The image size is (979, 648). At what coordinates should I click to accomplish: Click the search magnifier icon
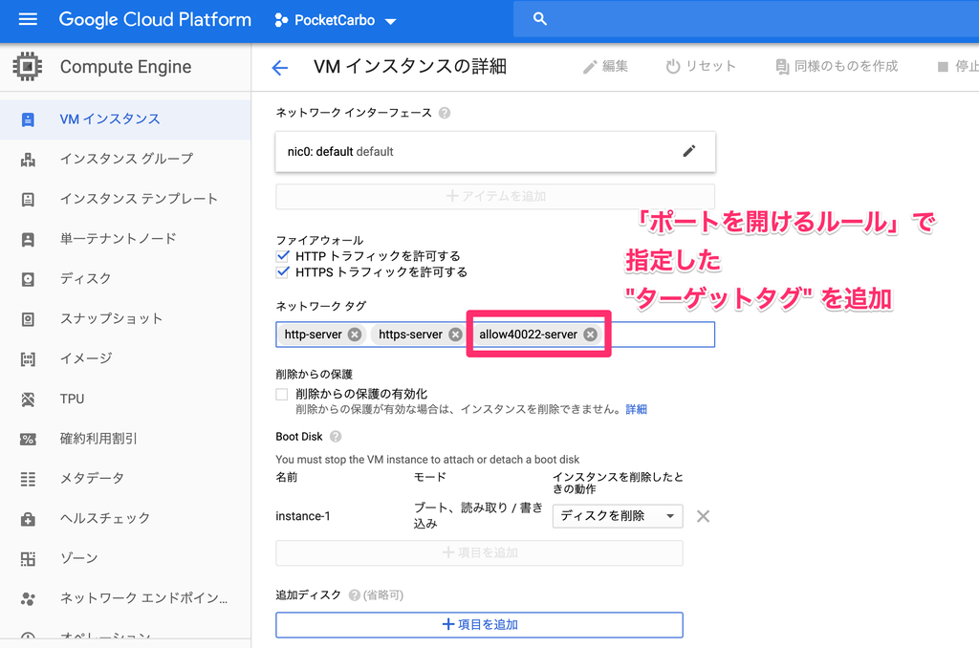(540, 19)
